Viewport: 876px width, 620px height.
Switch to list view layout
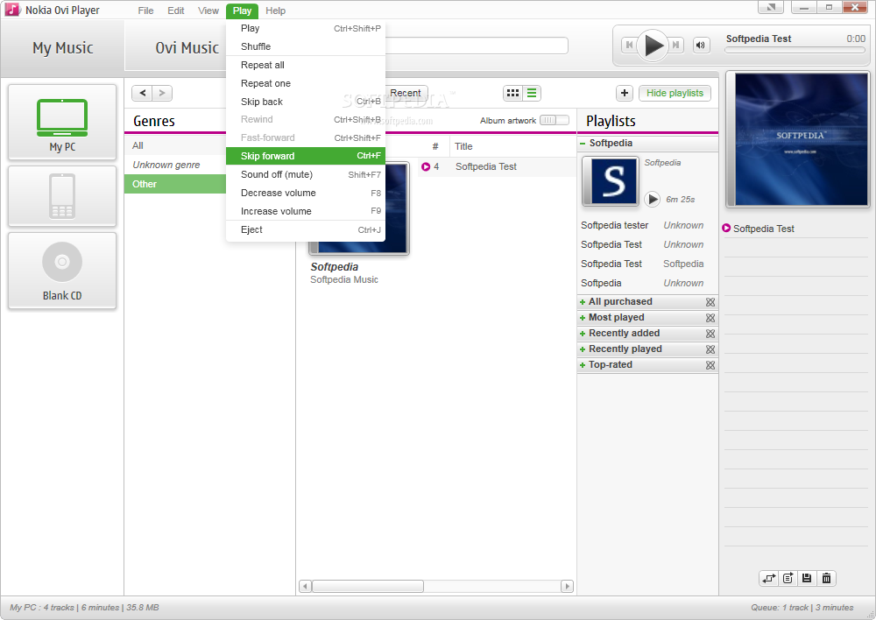pyautogui.click(x=532, y=94)
